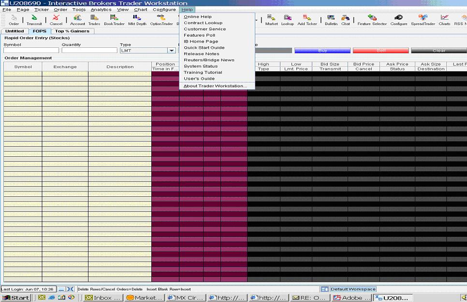Click the red Sell button
The height and width of the screenshot is (302, 467).
380,51
